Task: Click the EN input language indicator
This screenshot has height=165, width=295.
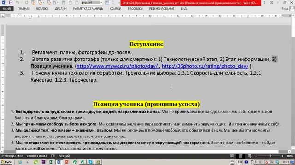Action: tap(240, 162)
